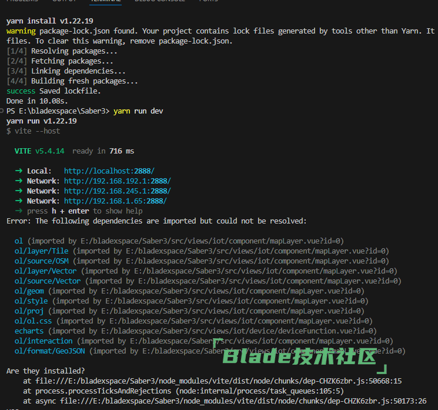
Task: Click the 'process.processTicksAndRejections' stack trace line
Action: [x=183, y=391]
